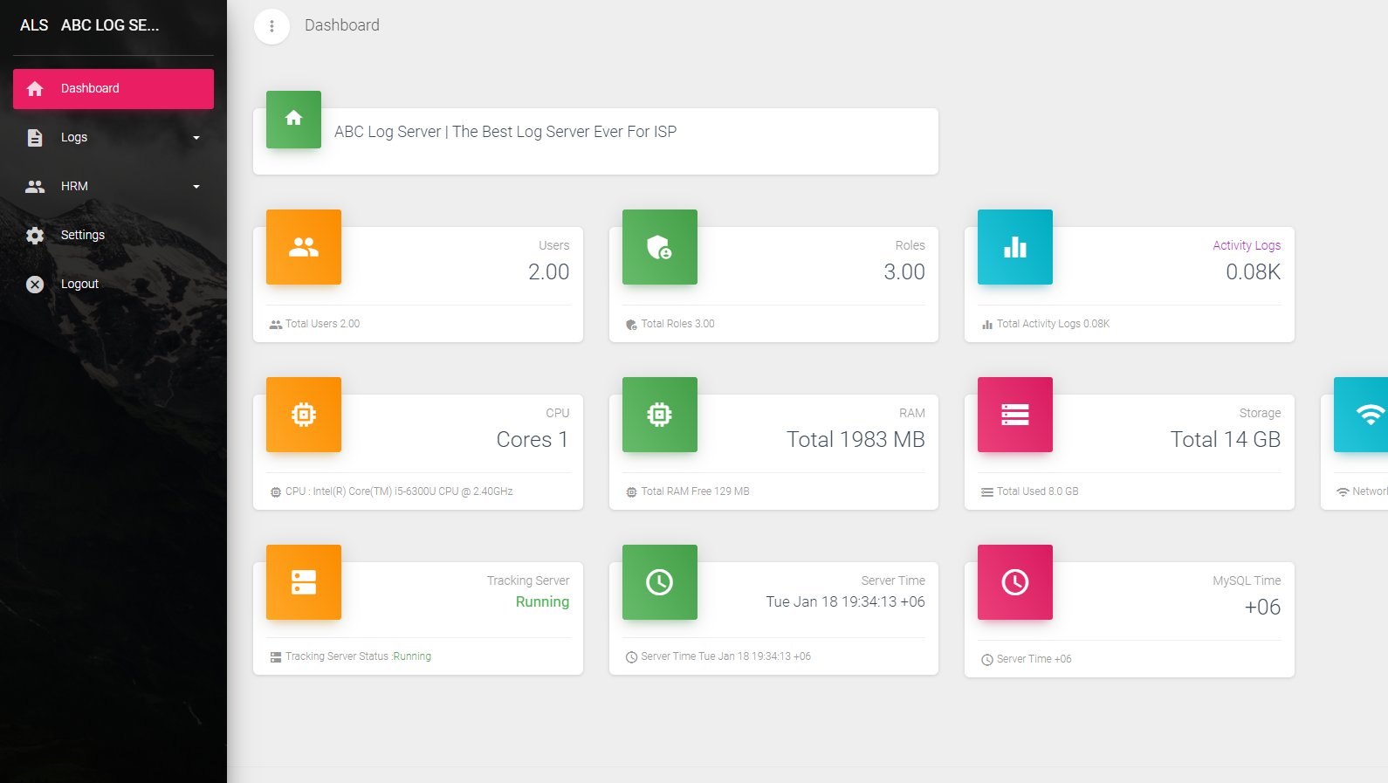
Task: Click the orange CPU chip icon
Action: (x=304, y=415)
